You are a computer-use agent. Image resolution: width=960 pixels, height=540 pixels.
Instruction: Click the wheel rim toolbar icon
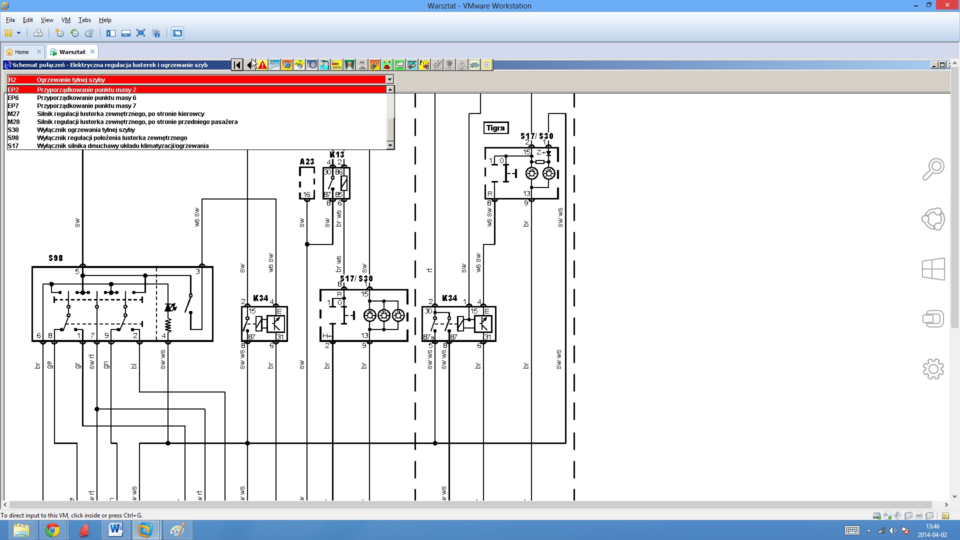click(x=312, y=64)
